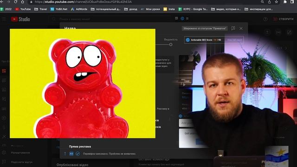
Task: Click the round blue extension icon near search bar
Action: coord(182,19)
